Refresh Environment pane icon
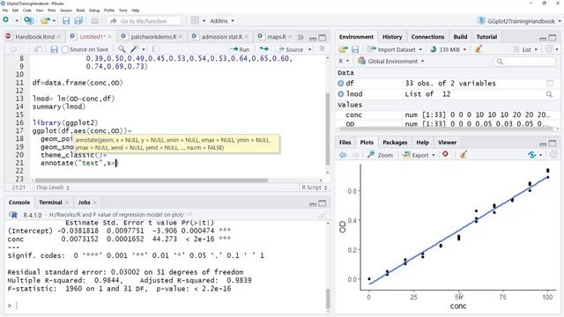 [549, 49]
